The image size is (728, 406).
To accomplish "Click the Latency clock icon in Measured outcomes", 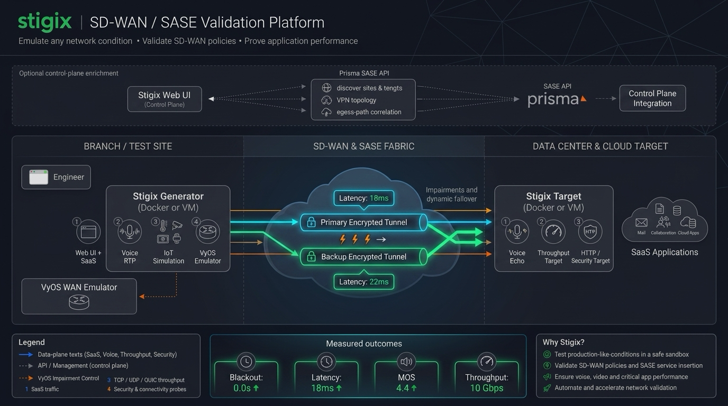I will pos(326,362).
